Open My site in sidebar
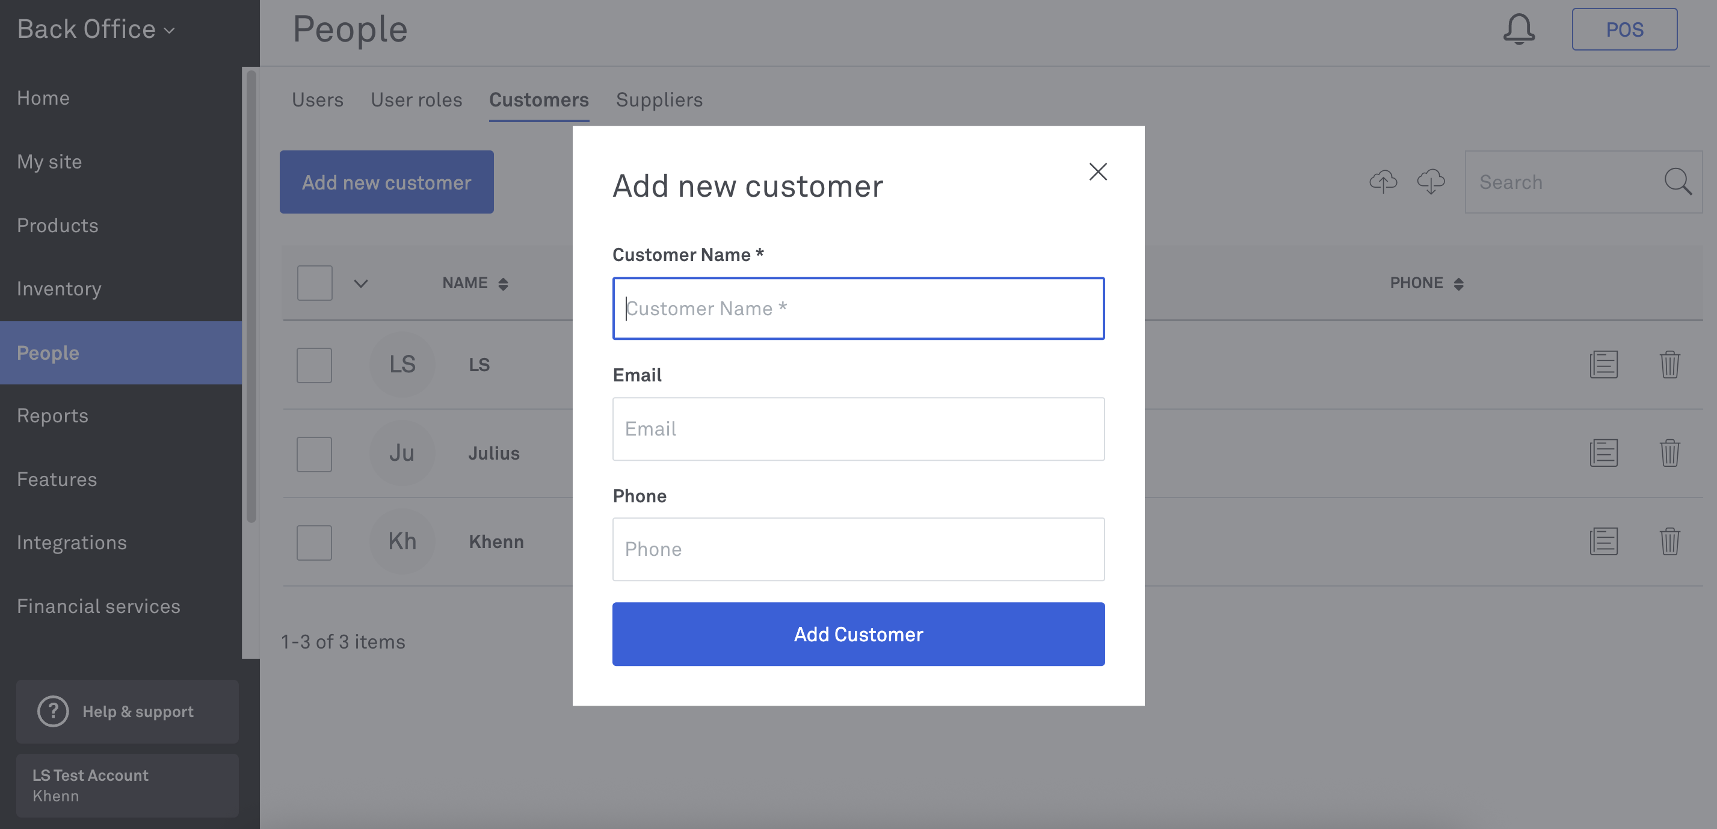This screenshot has width=1717, height=829. click(x=121, y=161)
